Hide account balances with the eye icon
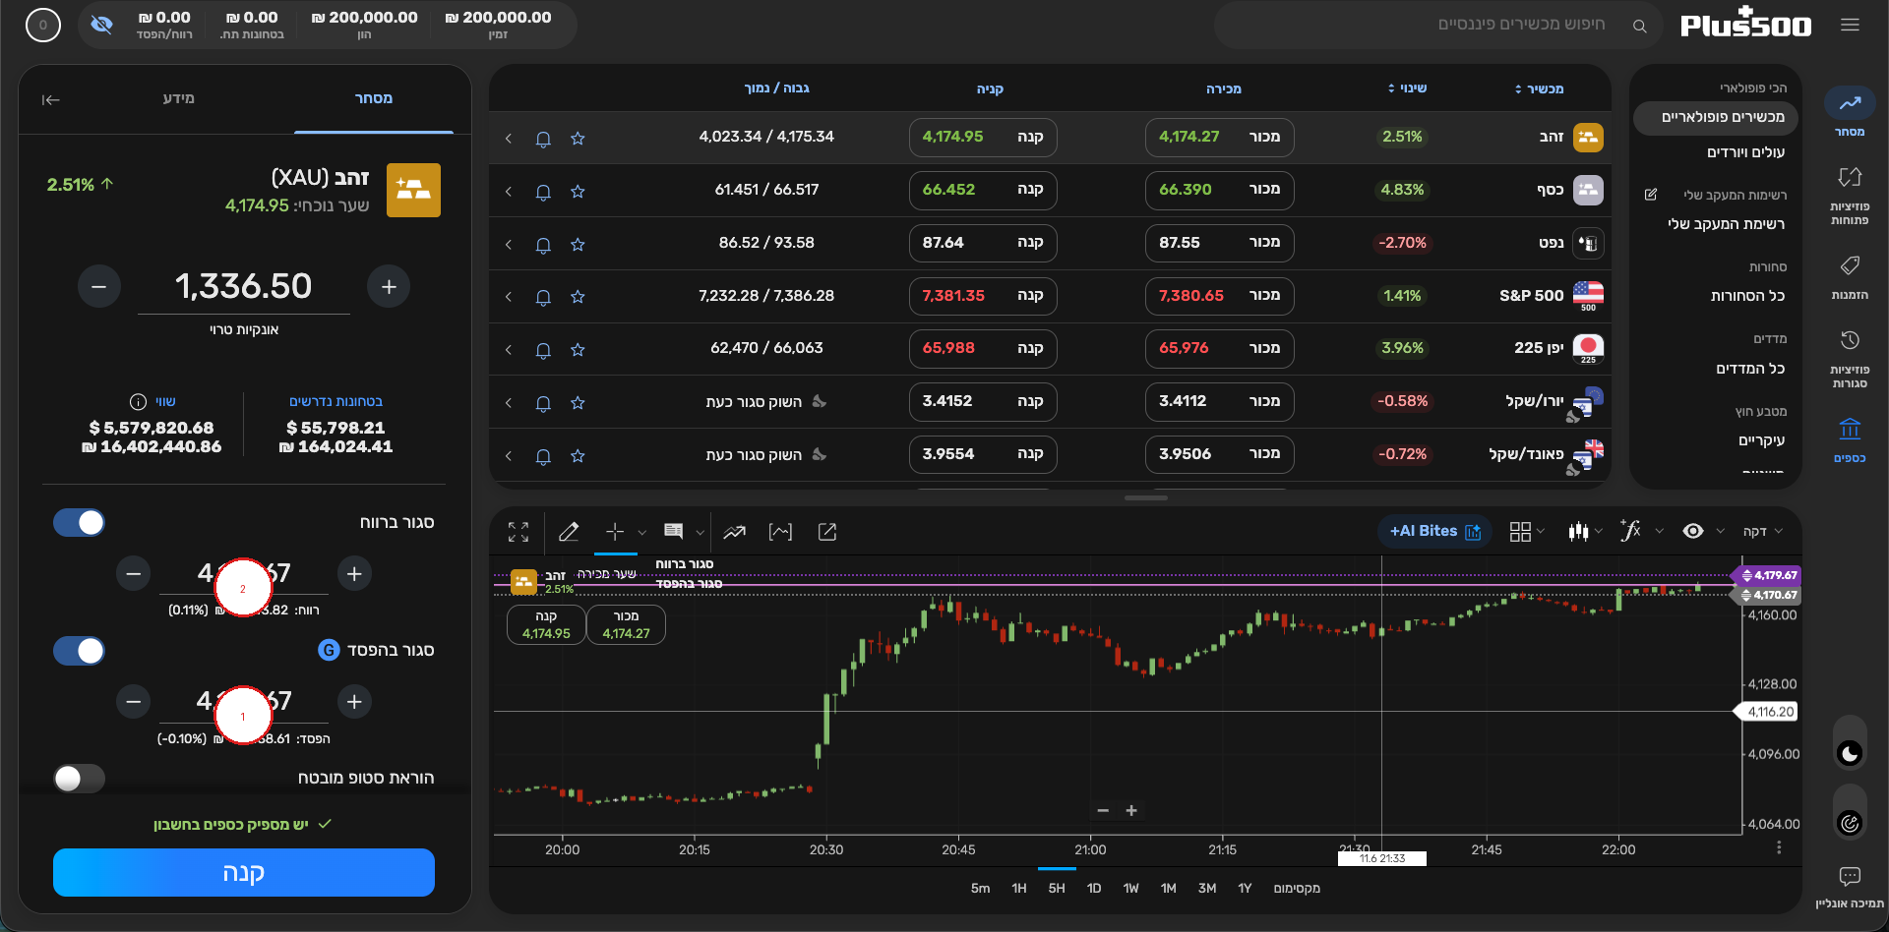Screen dimensions: 1889x932 101,25
